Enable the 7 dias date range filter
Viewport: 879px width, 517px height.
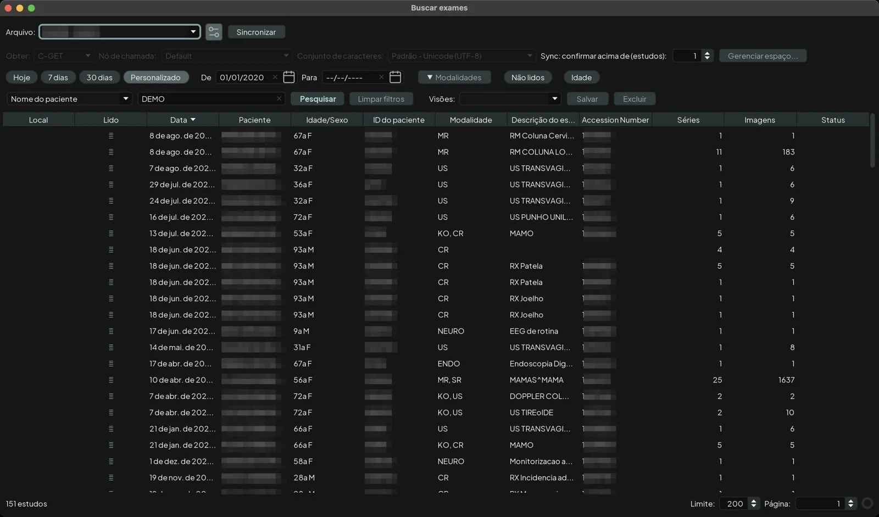(x=58, y=77)
